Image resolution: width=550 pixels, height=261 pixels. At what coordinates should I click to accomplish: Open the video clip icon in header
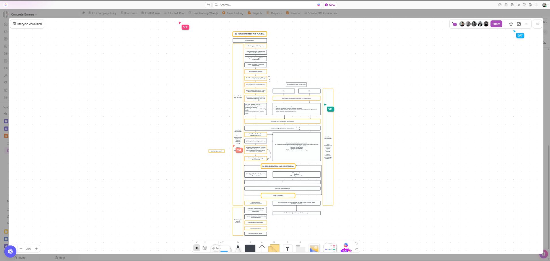click(x=518, y=5)
